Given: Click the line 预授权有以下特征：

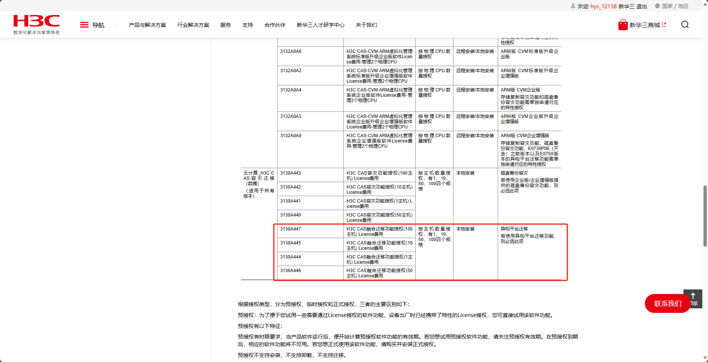Looking at the screenshot, I should pyautogui.click(x=260, y=326).
